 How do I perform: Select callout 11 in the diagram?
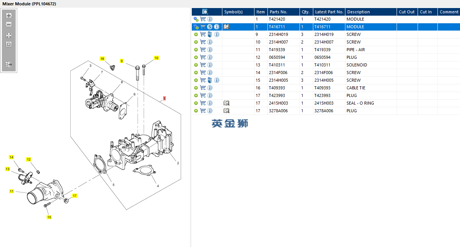click(11, 191)
